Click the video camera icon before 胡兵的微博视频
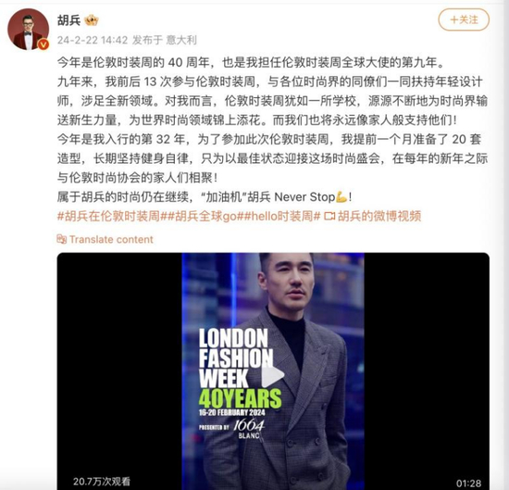 (329, 216)
